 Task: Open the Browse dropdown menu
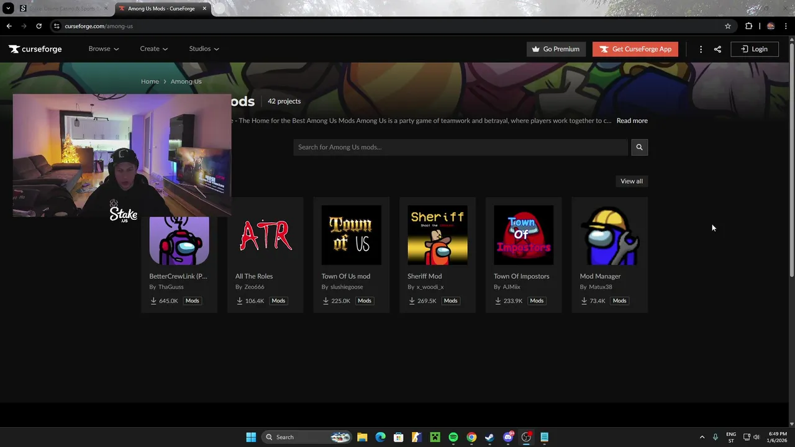(103, 48)
